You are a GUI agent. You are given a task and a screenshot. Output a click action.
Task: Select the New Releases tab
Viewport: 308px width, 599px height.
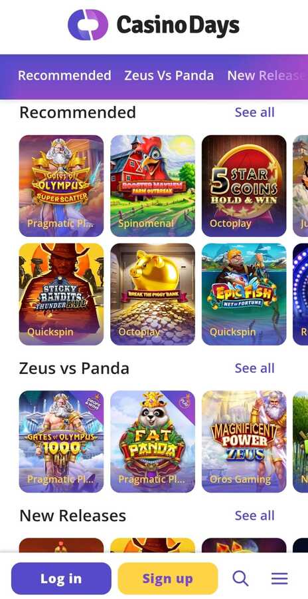(267, 75)
